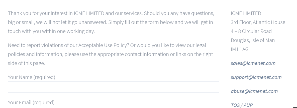
Task: Click the "3rd Floor, Atlantic House" address line
Action: [x=258, y=22]
